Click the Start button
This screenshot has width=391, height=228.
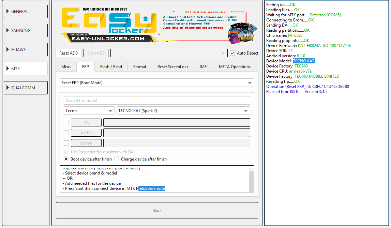point(157,211)
